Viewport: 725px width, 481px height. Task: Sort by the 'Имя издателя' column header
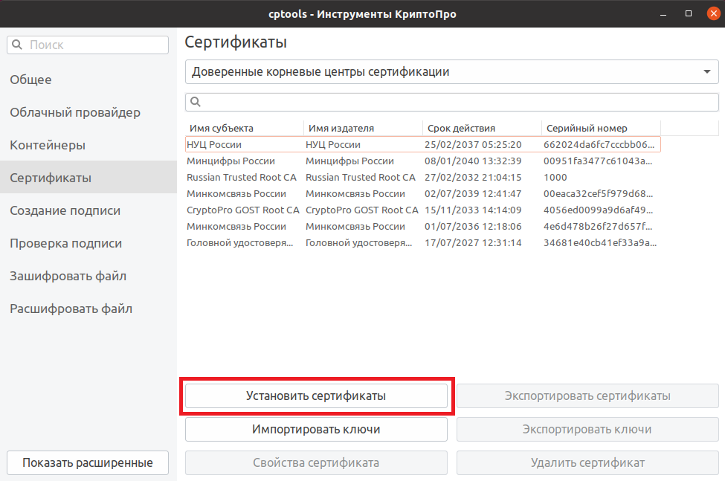click(x=364, y=128)
